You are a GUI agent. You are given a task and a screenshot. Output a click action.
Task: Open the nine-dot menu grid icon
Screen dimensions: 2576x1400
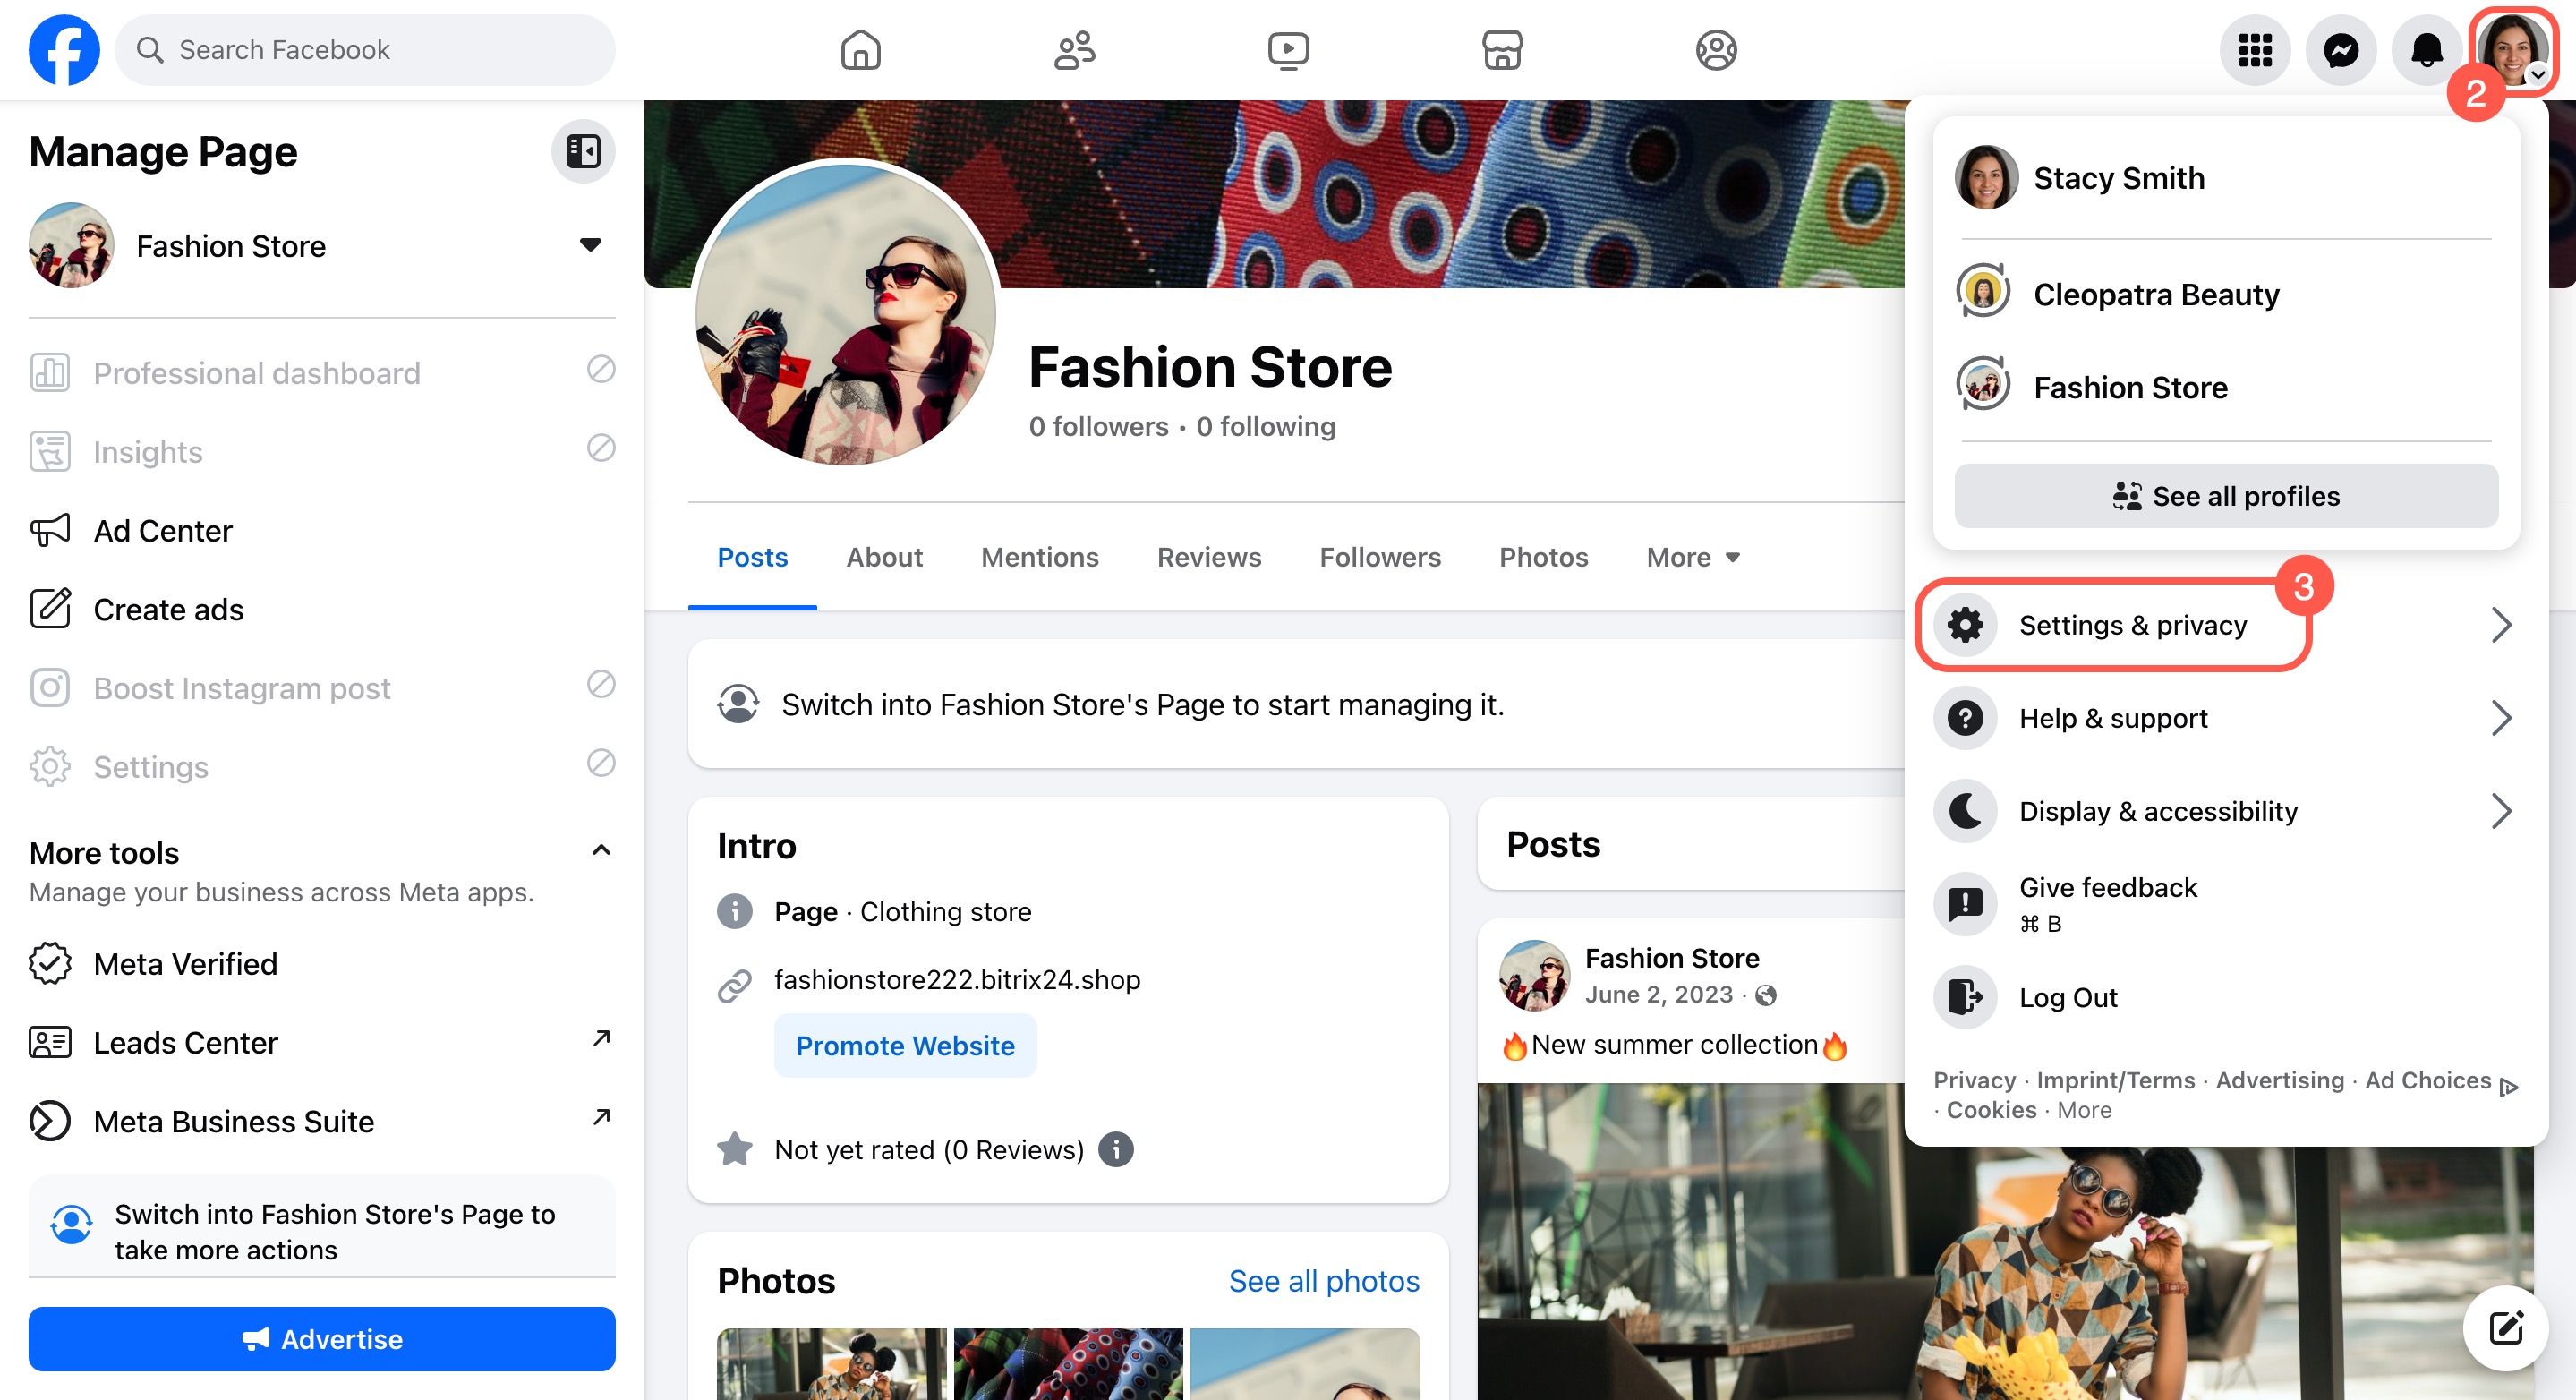tap(2254, 50)
